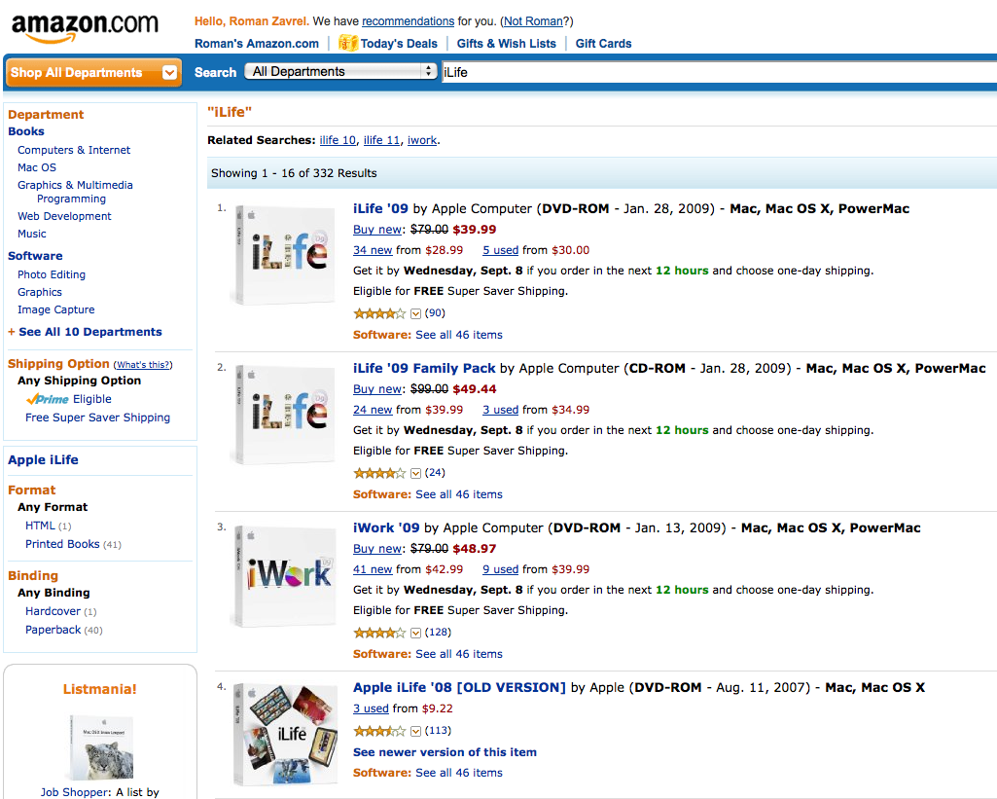Viewport: 997px width, 799px height.
Task: Click the star rating for iWork '09
Action: pos(379,633)
